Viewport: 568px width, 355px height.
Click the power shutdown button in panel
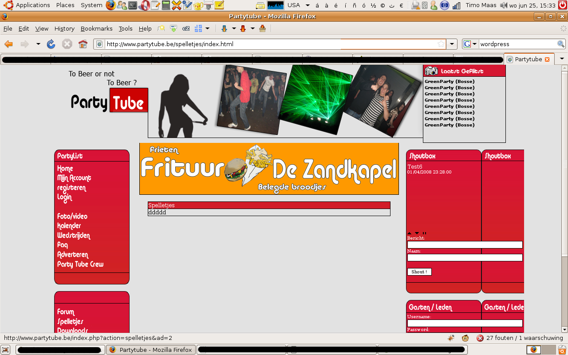pyautogui.click(x=562, y=5)
